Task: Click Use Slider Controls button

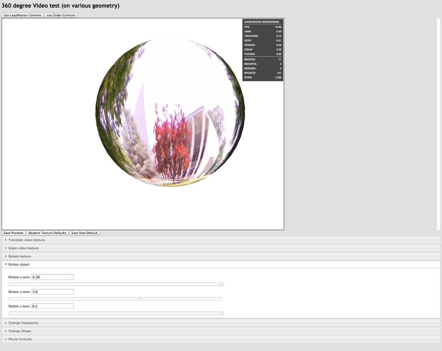Action: pos(61,15)
